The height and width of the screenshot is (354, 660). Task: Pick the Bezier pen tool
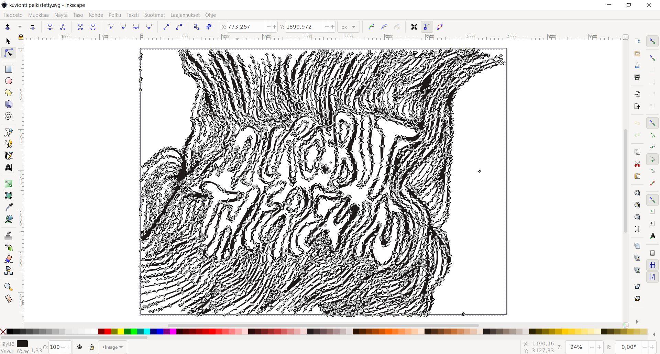[8, 132]
